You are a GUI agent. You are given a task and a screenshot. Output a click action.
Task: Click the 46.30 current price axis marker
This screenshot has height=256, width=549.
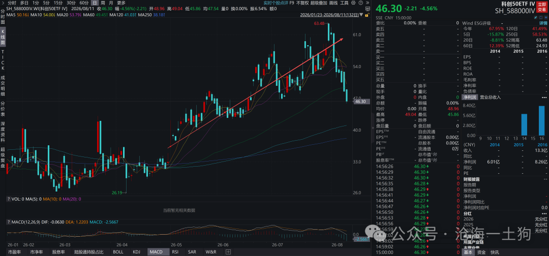point(360,102)
